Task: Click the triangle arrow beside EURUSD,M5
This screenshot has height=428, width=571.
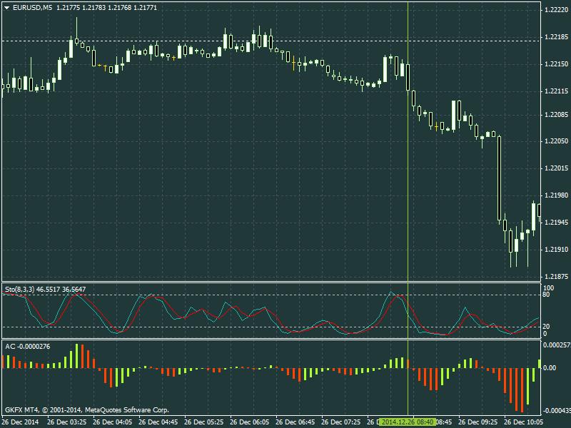Action: tap(6, 7)
